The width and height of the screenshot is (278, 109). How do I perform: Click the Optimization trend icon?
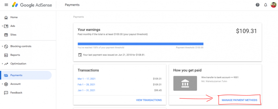point(6,64)
